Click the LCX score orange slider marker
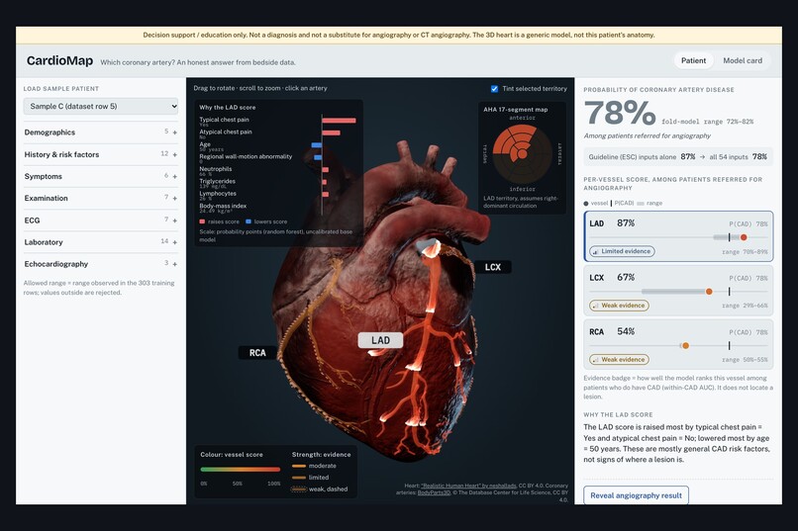The width and height of the screenshot is (798, 531). pos(709,292)
